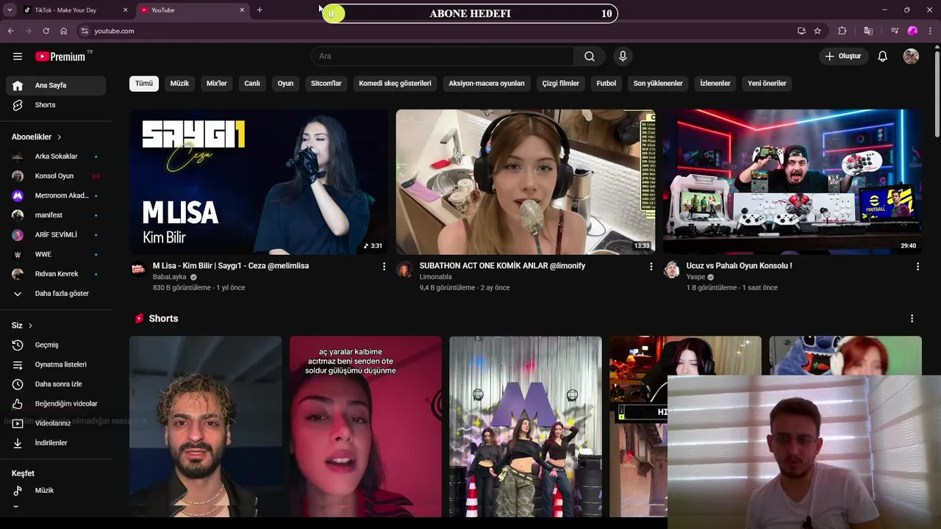941x529 pixels.
Task: Click the Ara search input field
Action: coord(443,57)
